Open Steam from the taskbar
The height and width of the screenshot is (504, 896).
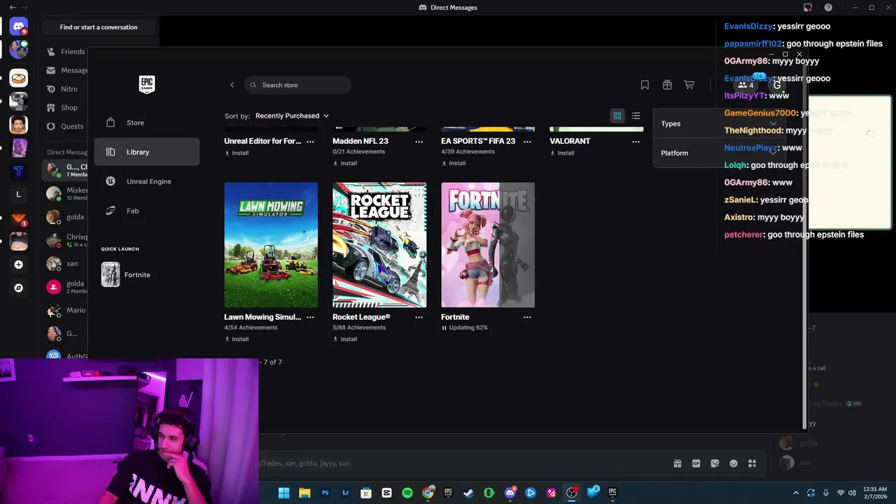469,493
